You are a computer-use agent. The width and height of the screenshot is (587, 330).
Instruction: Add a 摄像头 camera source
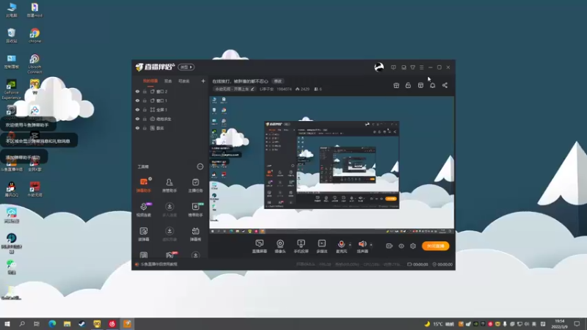click(280, 246)
